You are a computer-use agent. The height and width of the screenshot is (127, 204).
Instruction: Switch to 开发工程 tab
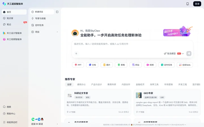[x=182, y=84]
